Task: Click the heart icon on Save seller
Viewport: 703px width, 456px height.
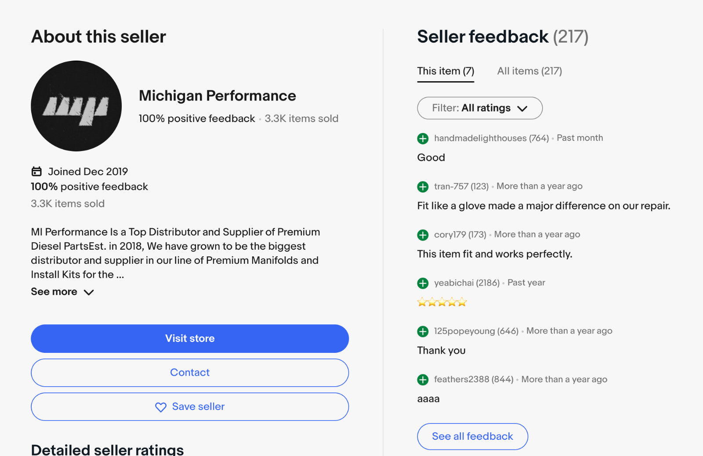Action: pos(161,407)
